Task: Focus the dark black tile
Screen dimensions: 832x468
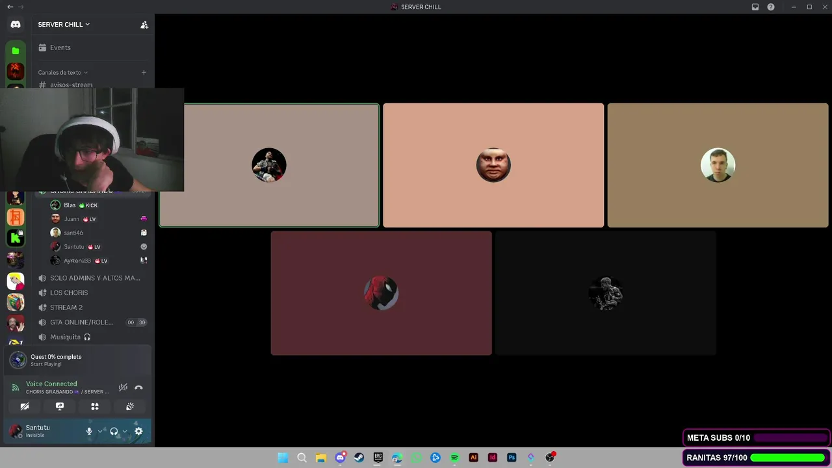Action: (605, 293)
